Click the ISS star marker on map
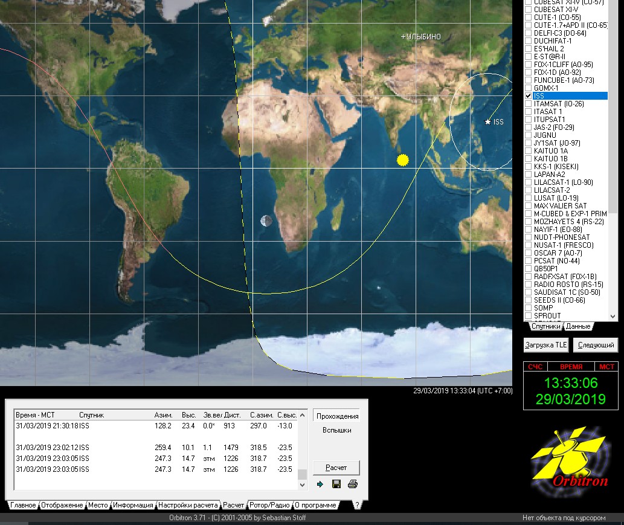The image size is (624, 525). click(488, 122)
